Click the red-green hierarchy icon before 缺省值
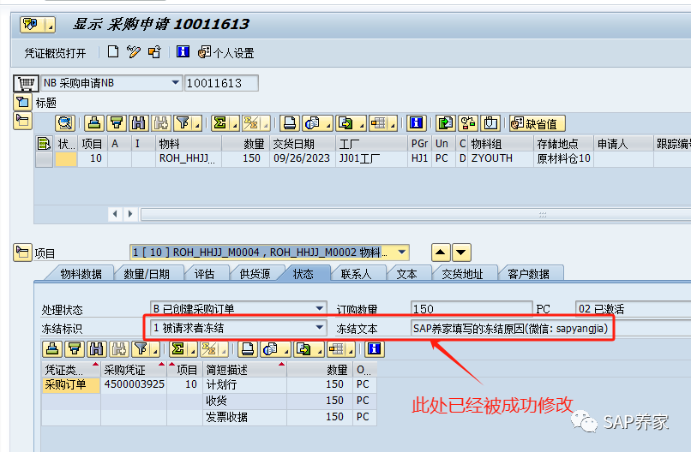 tap(468, 123)
